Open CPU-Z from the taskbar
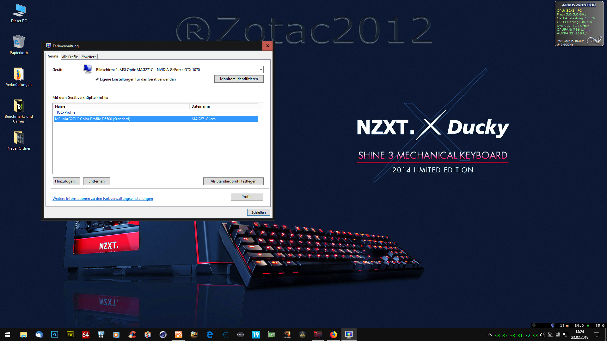This screenshot has height=341, width=607. pos(240,334)
